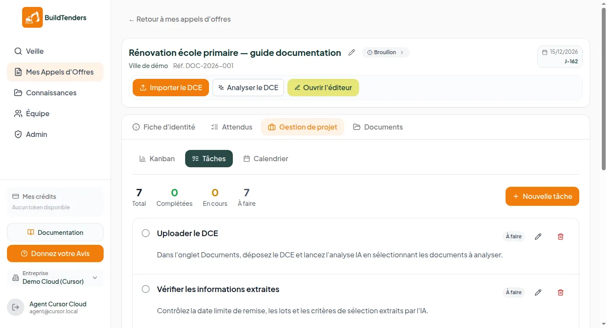607x328 pixels.
Task: Click the En cours count stat
Action: (215, 197)
